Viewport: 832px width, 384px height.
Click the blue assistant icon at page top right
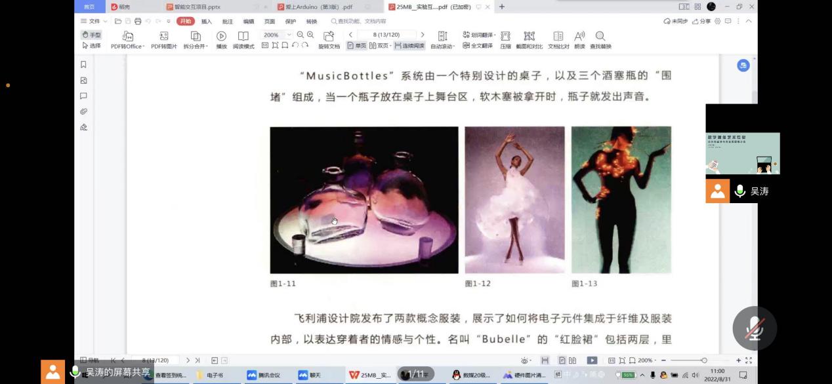(743, 66)
